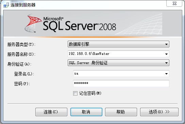Click the 取消 cancel button
Screen dimensions: 185x124
click(x=86, y=112)
